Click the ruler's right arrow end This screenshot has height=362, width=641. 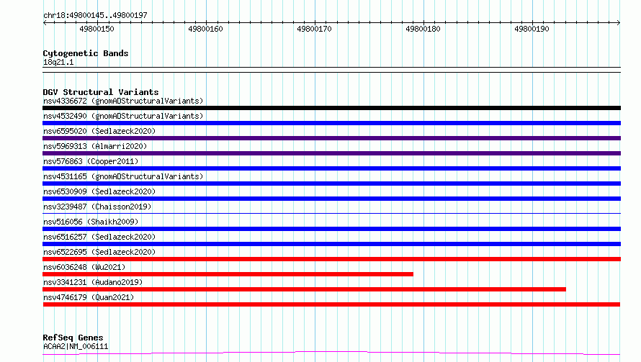619,22
